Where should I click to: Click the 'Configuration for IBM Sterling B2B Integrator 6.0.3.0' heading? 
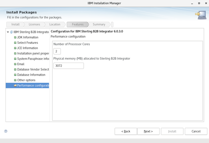coord(87,31)
